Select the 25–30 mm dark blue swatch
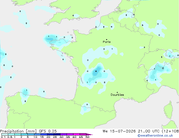The width and height of the screenshot is (179, 138). pos(57,134)
